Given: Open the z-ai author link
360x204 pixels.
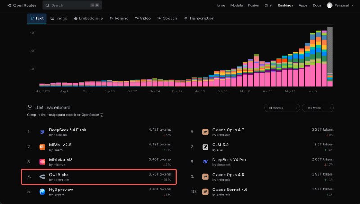Looking at the screenshot, I should tap(220, 150).
